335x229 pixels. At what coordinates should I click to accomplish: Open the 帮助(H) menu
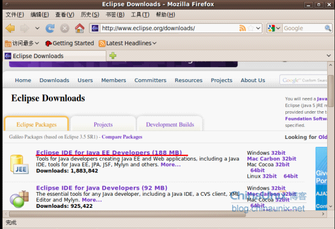(x=165, y=15)
